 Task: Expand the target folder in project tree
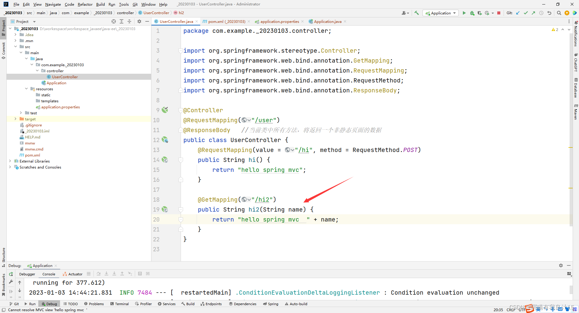pos(15,119)
